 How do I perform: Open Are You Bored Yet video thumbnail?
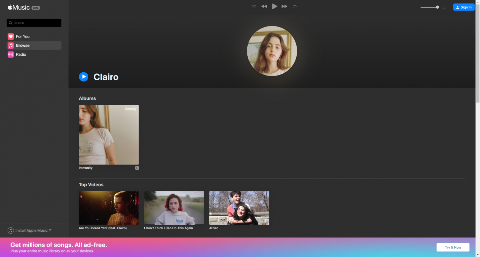click(x=109, y=208)
